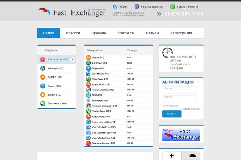Select Приватбанк UAH in Получаете list
Viewport: 241px width, 160px height.
pos(118,111)
